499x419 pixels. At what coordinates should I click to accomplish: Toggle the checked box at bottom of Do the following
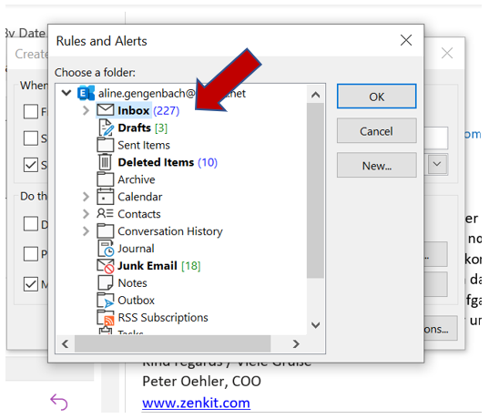point(31,284)
